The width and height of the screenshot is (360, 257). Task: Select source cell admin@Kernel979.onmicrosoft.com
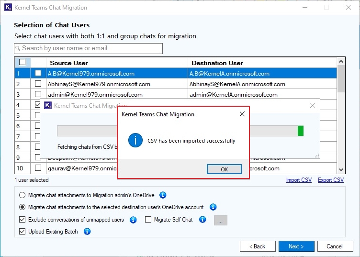pos(117,95)
